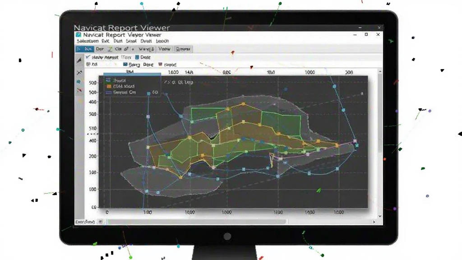This screenshot has width=462, height=260.
Task: Click the orange legend color swatch
Action: [x=109, y=86]
